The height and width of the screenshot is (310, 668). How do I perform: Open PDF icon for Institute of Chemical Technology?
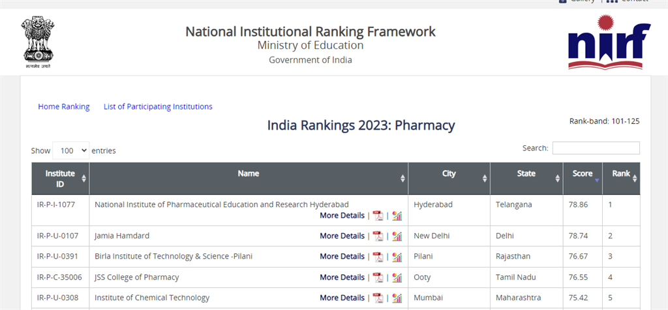click(378, 298)
